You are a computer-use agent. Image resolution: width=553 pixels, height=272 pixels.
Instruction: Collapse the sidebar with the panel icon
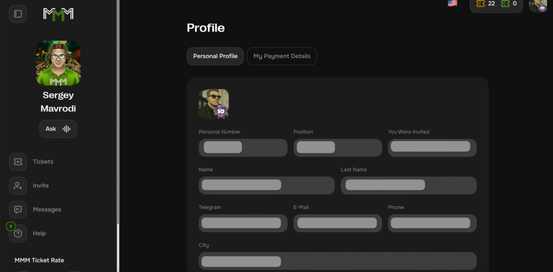coord(18,13)
